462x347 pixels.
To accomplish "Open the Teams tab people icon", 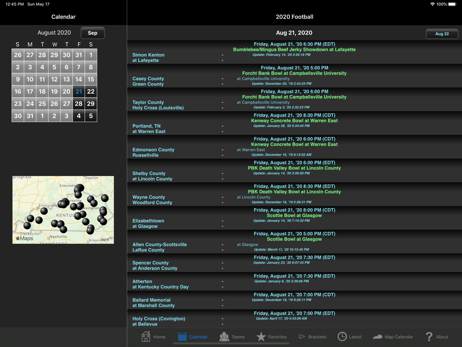I will tap(224, 336).
